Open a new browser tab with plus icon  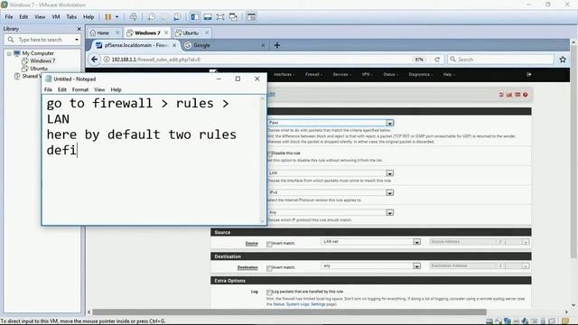pyautogui.click(x=277, y=45)
